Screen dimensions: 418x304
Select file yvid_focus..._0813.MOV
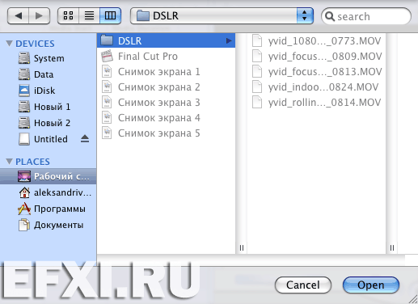point(316,71)
